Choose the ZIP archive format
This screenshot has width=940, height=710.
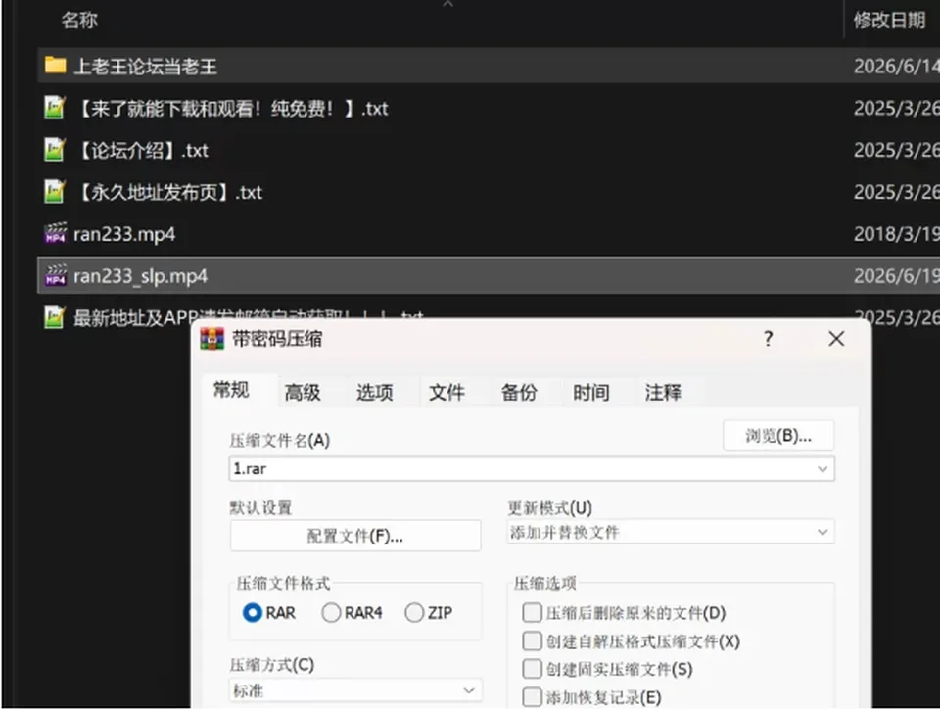click(414, 613)
